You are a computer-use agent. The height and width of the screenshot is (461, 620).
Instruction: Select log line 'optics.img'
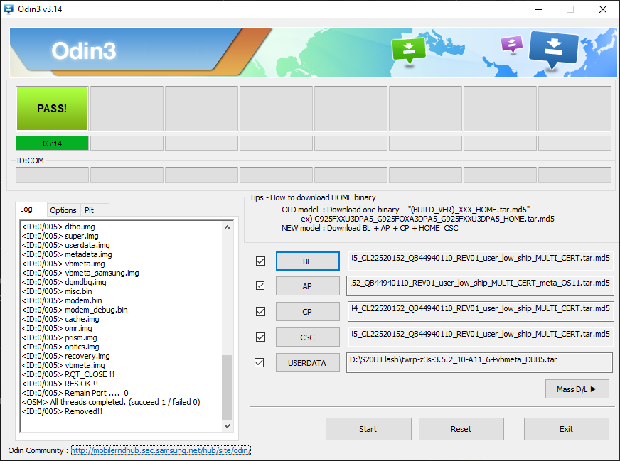point(60,347)
